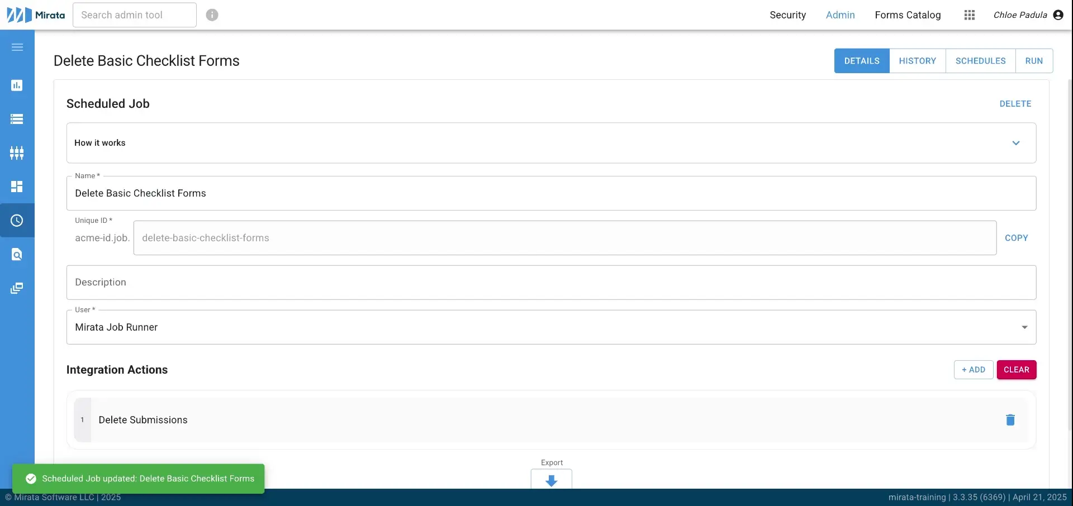Expand the How it works section
The image size is (1073, 506).
(x=1015, y=143)
